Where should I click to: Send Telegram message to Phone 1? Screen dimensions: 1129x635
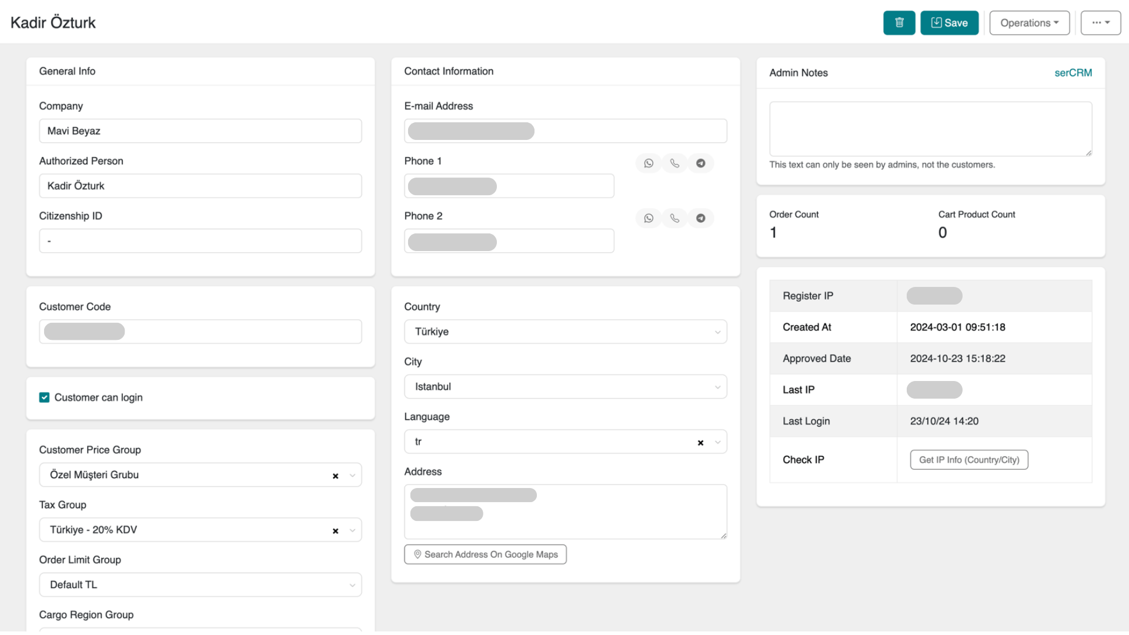[x=700, y=163]
